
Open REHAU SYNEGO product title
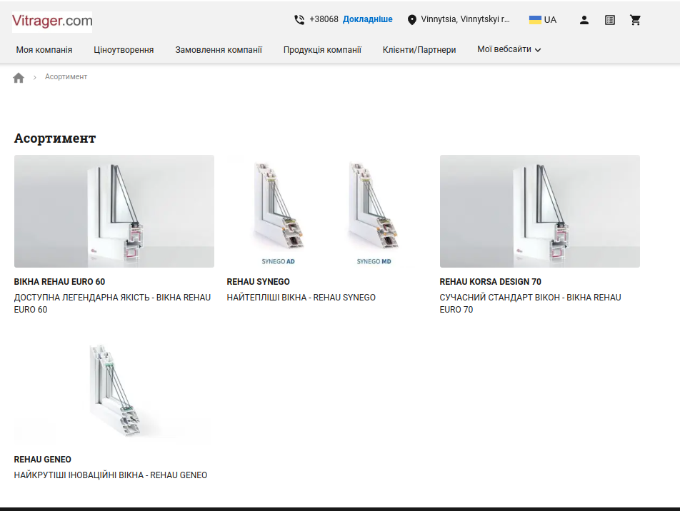coord(258,282)
